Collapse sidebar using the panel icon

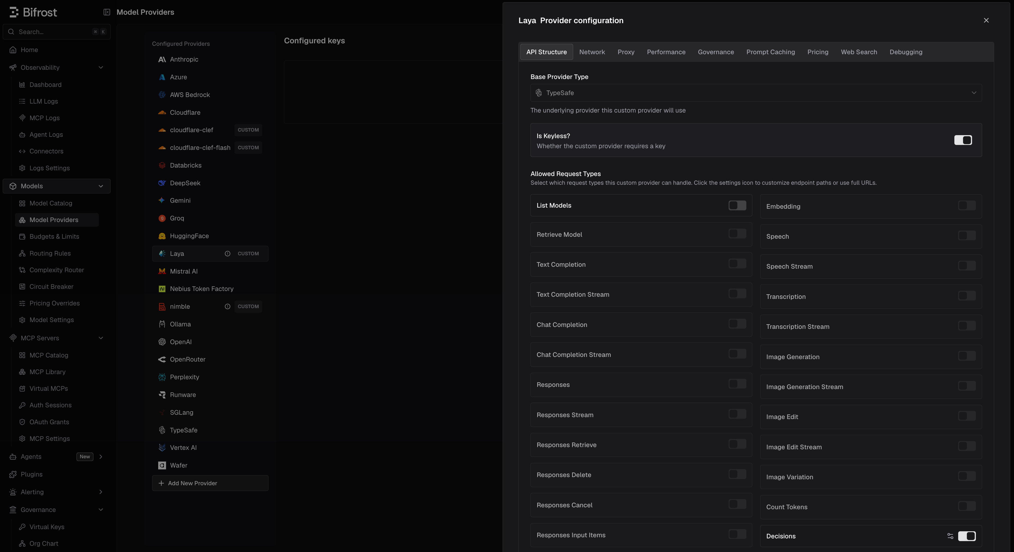107,12
